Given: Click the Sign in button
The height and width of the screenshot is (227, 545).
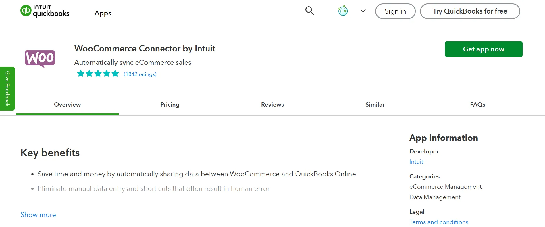Looking at the screenshot, I should [x=395, y=11].
